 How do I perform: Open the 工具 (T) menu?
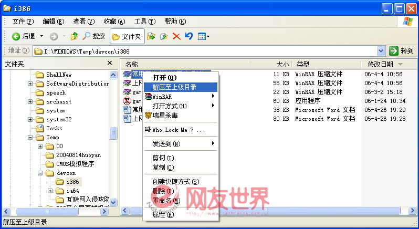(x=145, y=22)
